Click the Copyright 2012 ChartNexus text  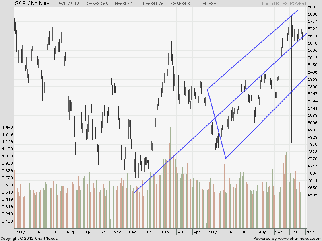(29, 239)
